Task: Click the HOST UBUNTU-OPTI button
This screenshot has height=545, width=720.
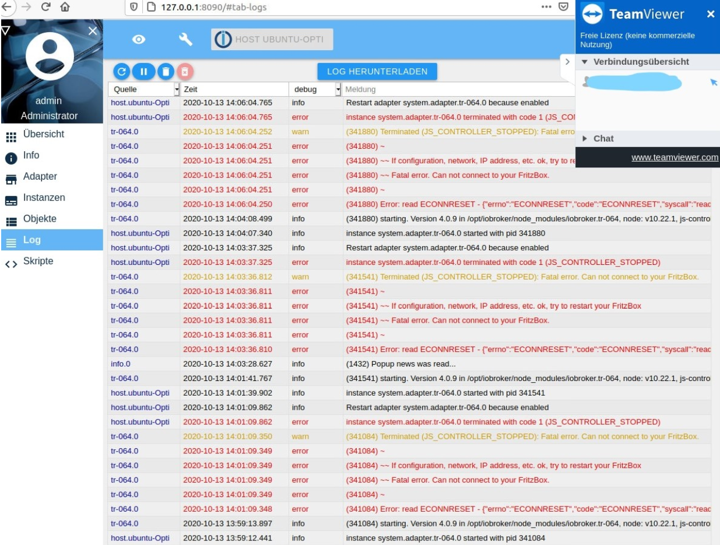Action: coord(272,40)
